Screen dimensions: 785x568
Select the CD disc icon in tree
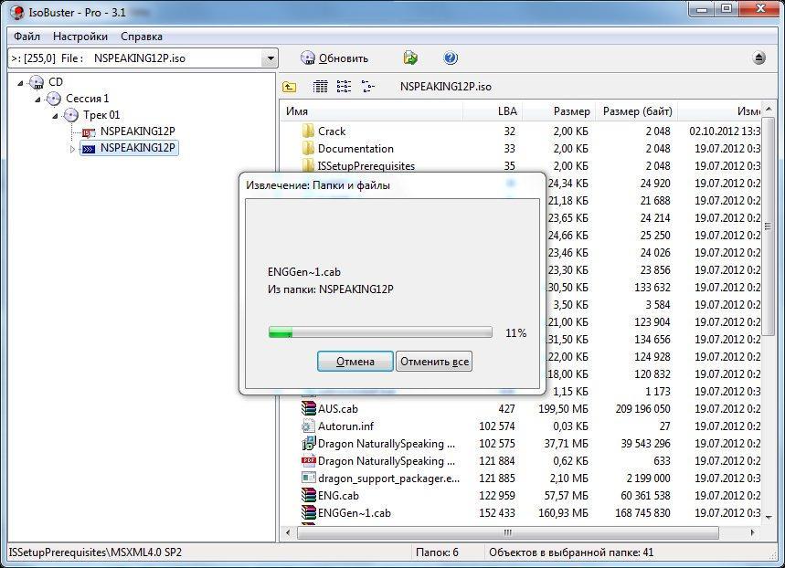[37, 82]
